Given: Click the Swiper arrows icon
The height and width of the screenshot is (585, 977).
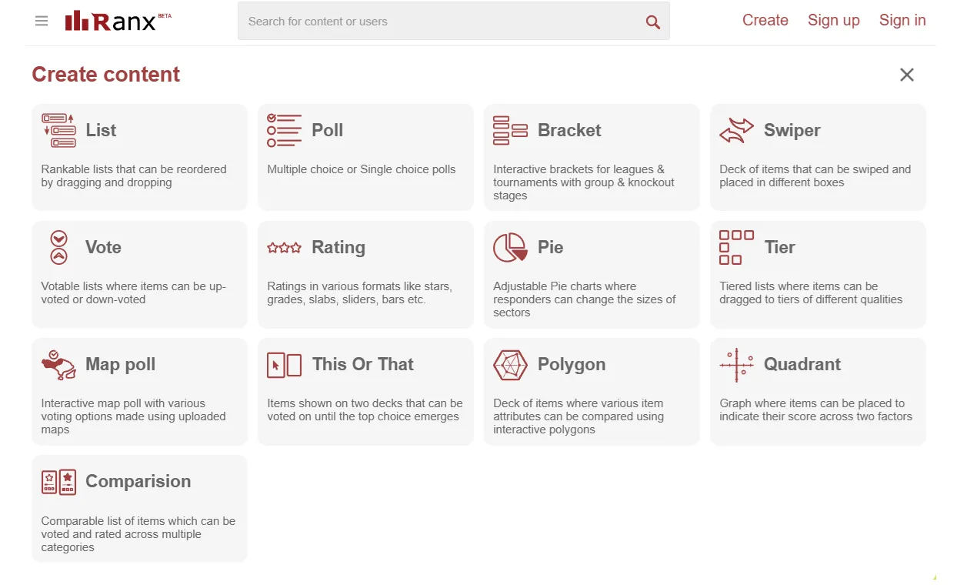Looking at the screenshot, I should coord(736,130).
